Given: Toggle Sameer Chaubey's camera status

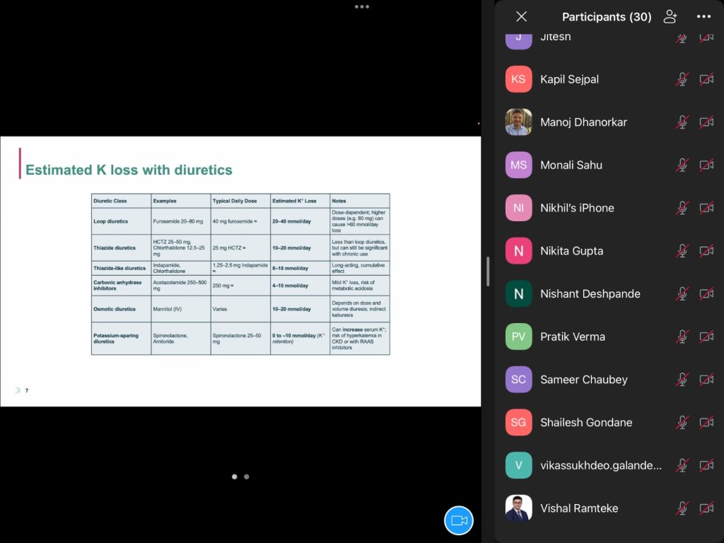Looking at the screenshot, I should pos(706,380).
